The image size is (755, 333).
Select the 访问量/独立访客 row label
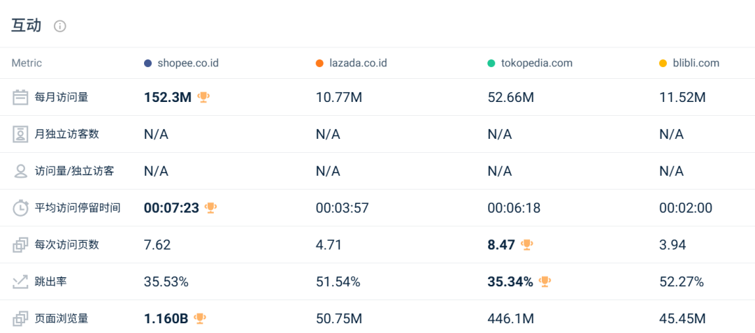click(74, 171)
